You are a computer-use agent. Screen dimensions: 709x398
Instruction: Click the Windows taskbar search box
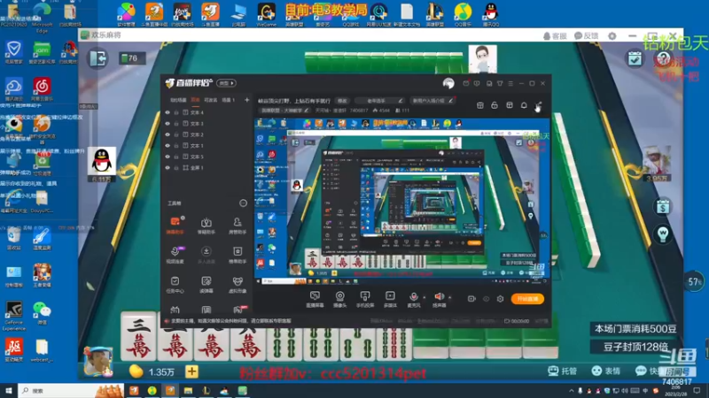(70, 391)
